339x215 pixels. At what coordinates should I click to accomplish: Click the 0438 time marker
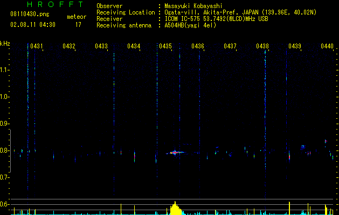pos(262,46)
